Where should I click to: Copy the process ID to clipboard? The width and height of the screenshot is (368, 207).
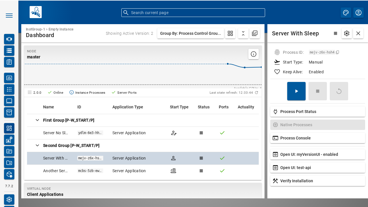coord(338,52)
